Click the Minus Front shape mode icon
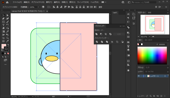This screenshot has height=98, width=170. coord(101,34)
